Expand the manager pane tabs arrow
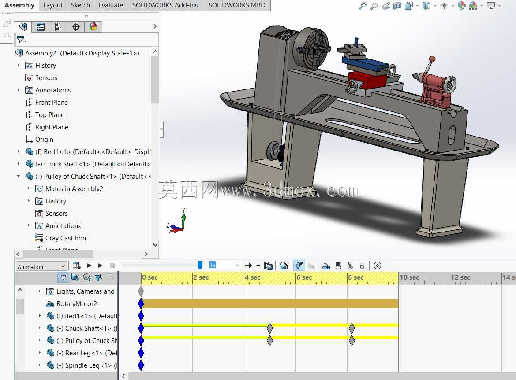Viewport: 516px width, 380px height. 155,26
